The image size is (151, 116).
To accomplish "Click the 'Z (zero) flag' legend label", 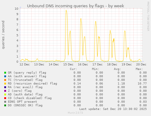I will pyautogui.click(x=20, y=91).
